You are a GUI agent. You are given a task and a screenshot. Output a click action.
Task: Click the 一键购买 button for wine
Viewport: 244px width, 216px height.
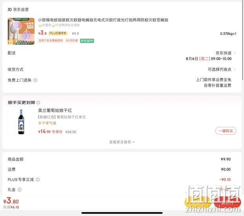click(226, 131)
